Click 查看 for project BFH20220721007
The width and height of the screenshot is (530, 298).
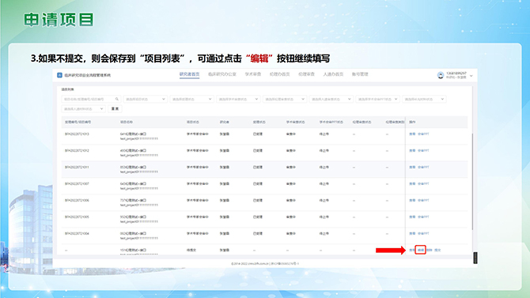tap(412, 184)
